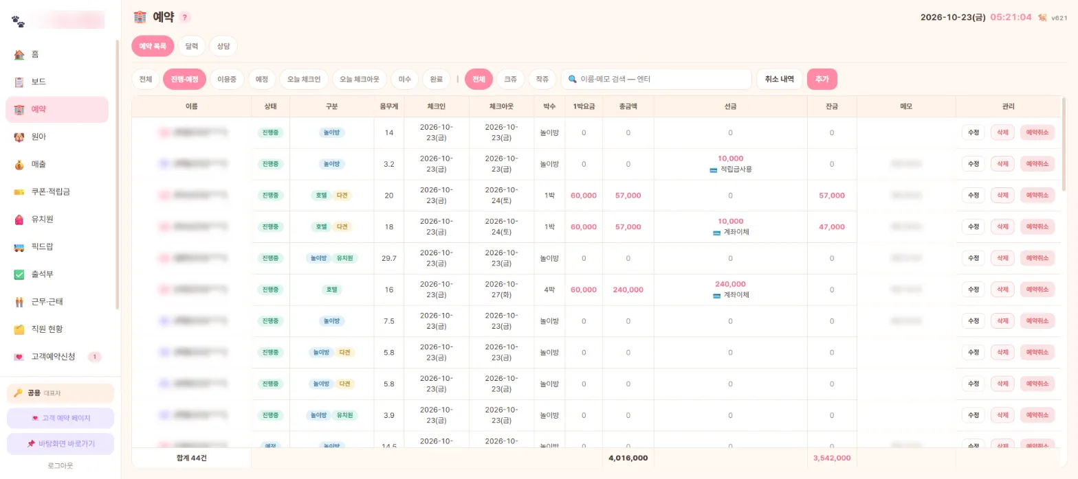Click the 로그아웃 link
Image resolution: width=1078 pixels, height=479 pixels.
click(60, 465)
